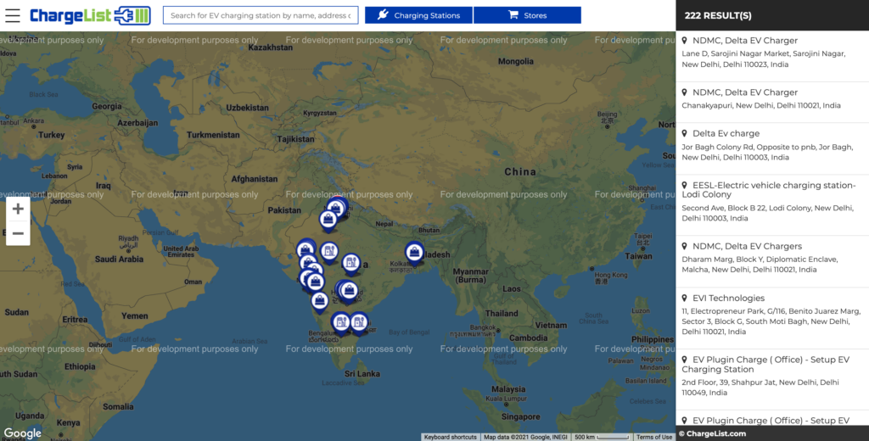This screenshot has height=441, width=869.
Task: Click the plug icon in Charging Stations button
Action: point(383,15)
